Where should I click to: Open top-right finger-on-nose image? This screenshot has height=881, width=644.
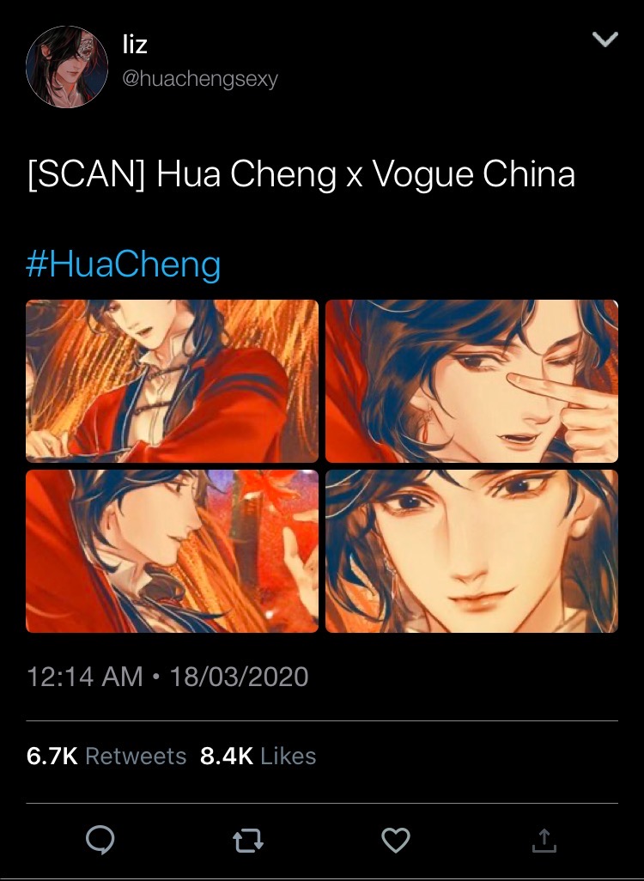pos(471,381)
